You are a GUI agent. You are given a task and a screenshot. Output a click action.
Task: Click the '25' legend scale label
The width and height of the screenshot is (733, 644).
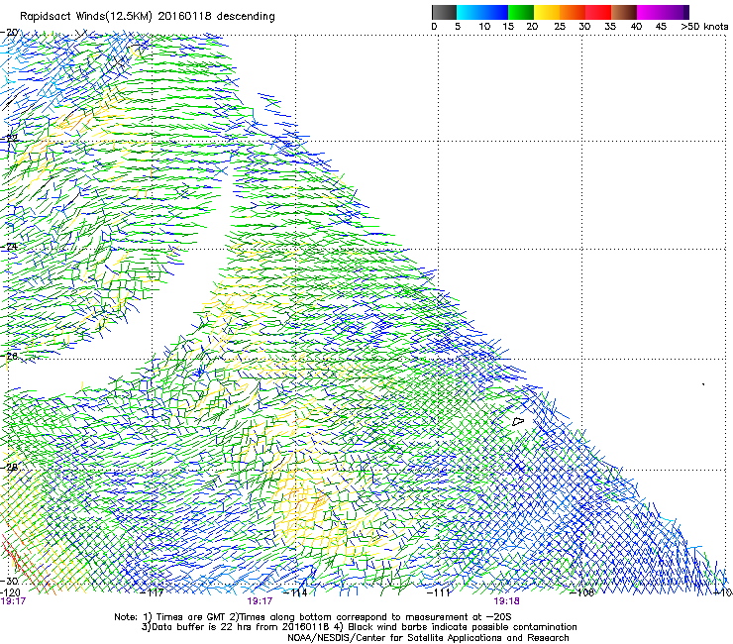pyautogui.click(x=560, y=27)
